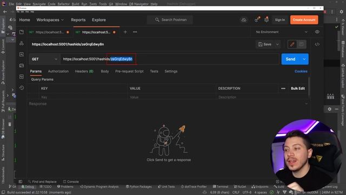Open Environments icon in Postman sidebar
The width and height of the screenshot is (346, 195).
point(22,54)
